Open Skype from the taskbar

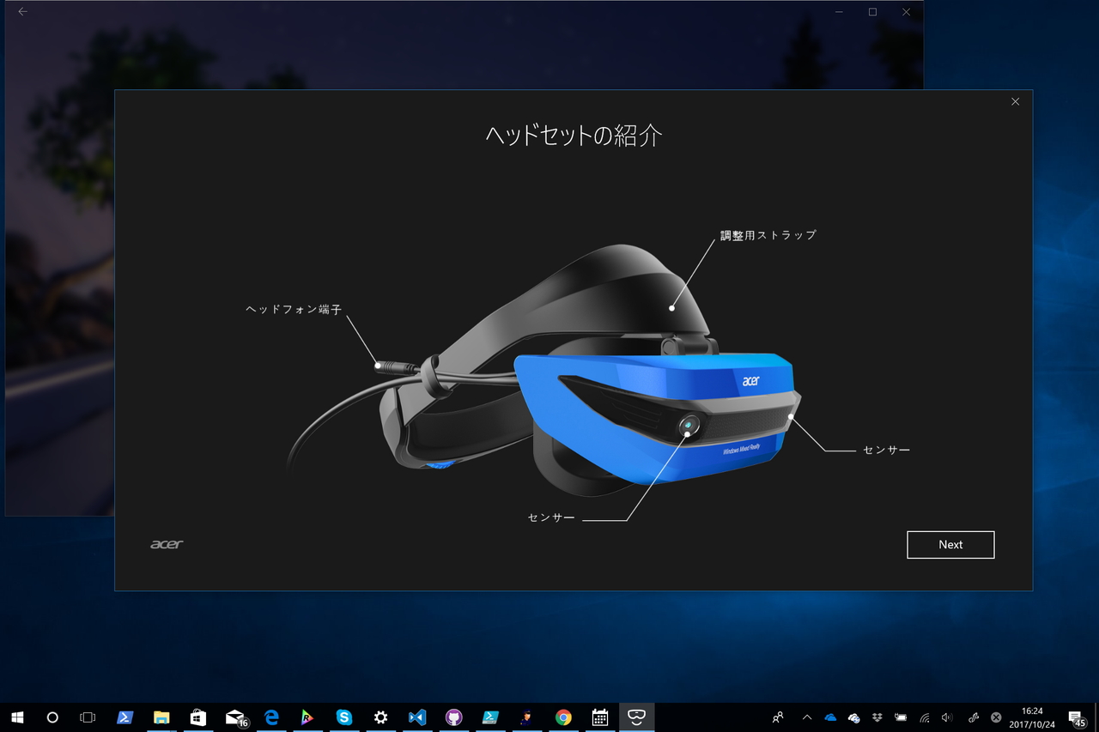[x=344, y=717]
